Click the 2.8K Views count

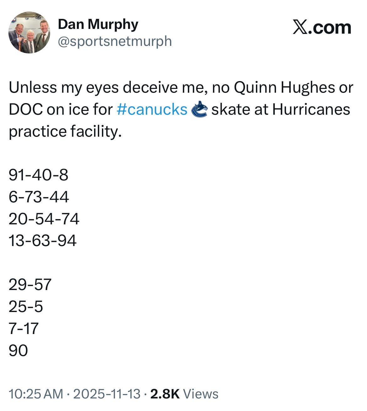184,394
